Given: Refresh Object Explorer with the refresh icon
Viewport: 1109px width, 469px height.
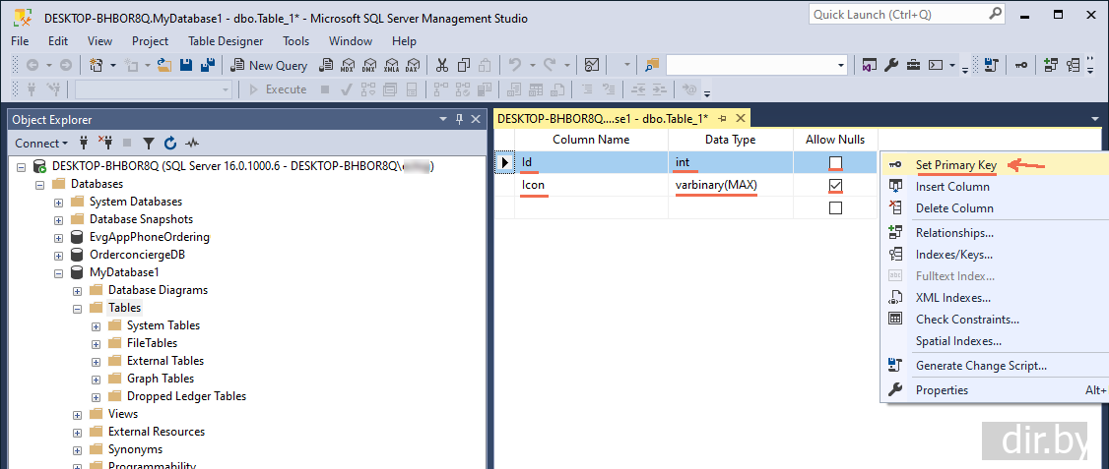Looking at the screenshot, I should (x=169, y=144).
